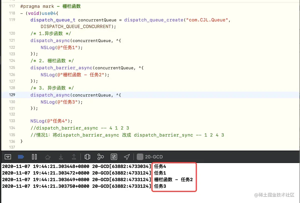Viewport: 300px width, 203px height.
Task: Click the dispatch_queue_create call
Action: pos(154,20)
